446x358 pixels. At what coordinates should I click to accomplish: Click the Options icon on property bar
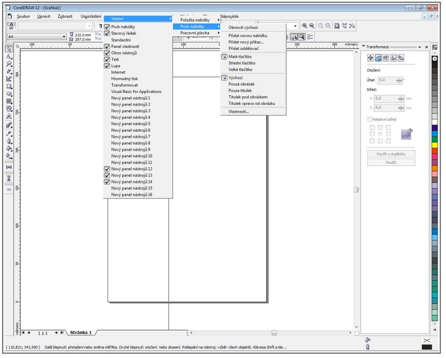310,37
